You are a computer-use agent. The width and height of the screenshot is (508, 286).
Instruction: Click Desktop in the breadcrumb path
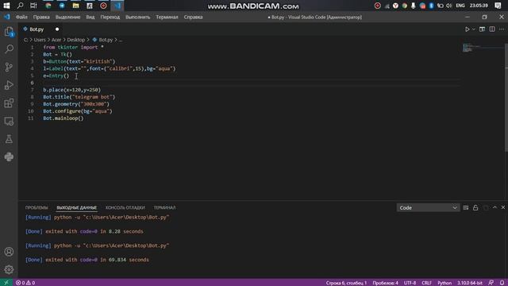(76, 40)
